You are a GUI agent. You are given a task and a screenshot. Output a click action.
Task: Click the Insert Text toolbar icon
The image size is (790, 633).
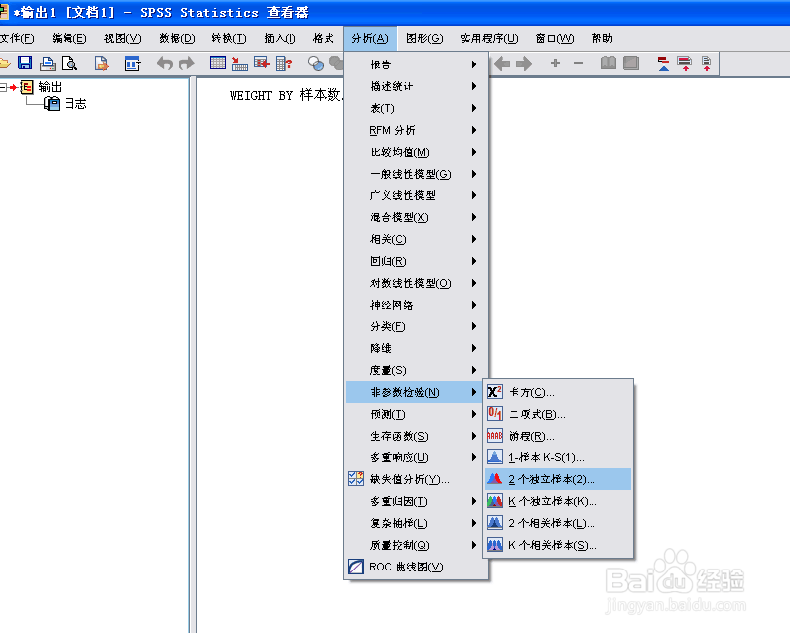[706, 63]
